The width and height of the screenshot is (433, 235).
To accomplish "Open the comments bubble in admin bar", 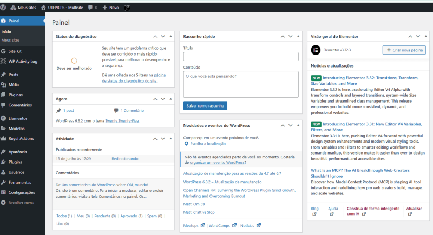I will (x=92, y=8).
